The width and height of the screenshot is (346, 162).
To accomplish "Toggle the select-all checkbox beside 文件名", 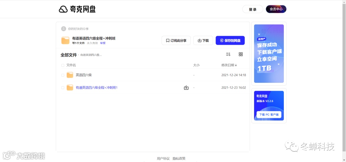I will (x=63, y=66).
